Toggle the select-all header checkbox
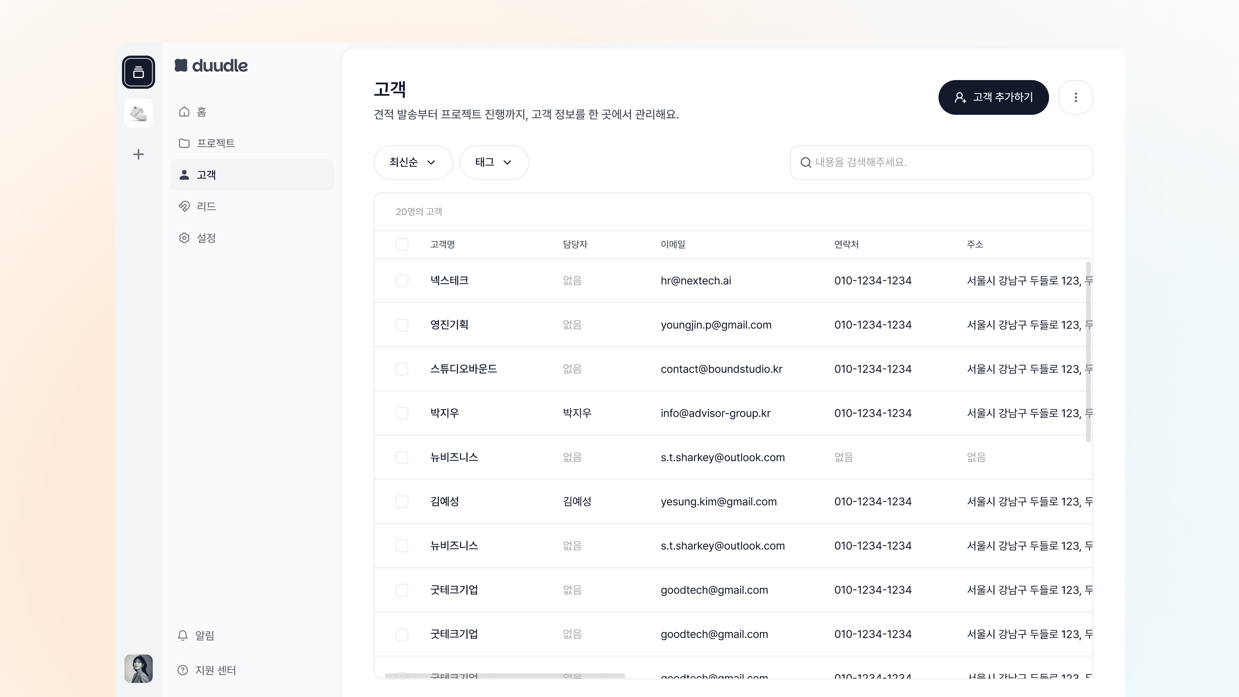The width and height of the screenshot is (1239, 697). tap(402, 244)
